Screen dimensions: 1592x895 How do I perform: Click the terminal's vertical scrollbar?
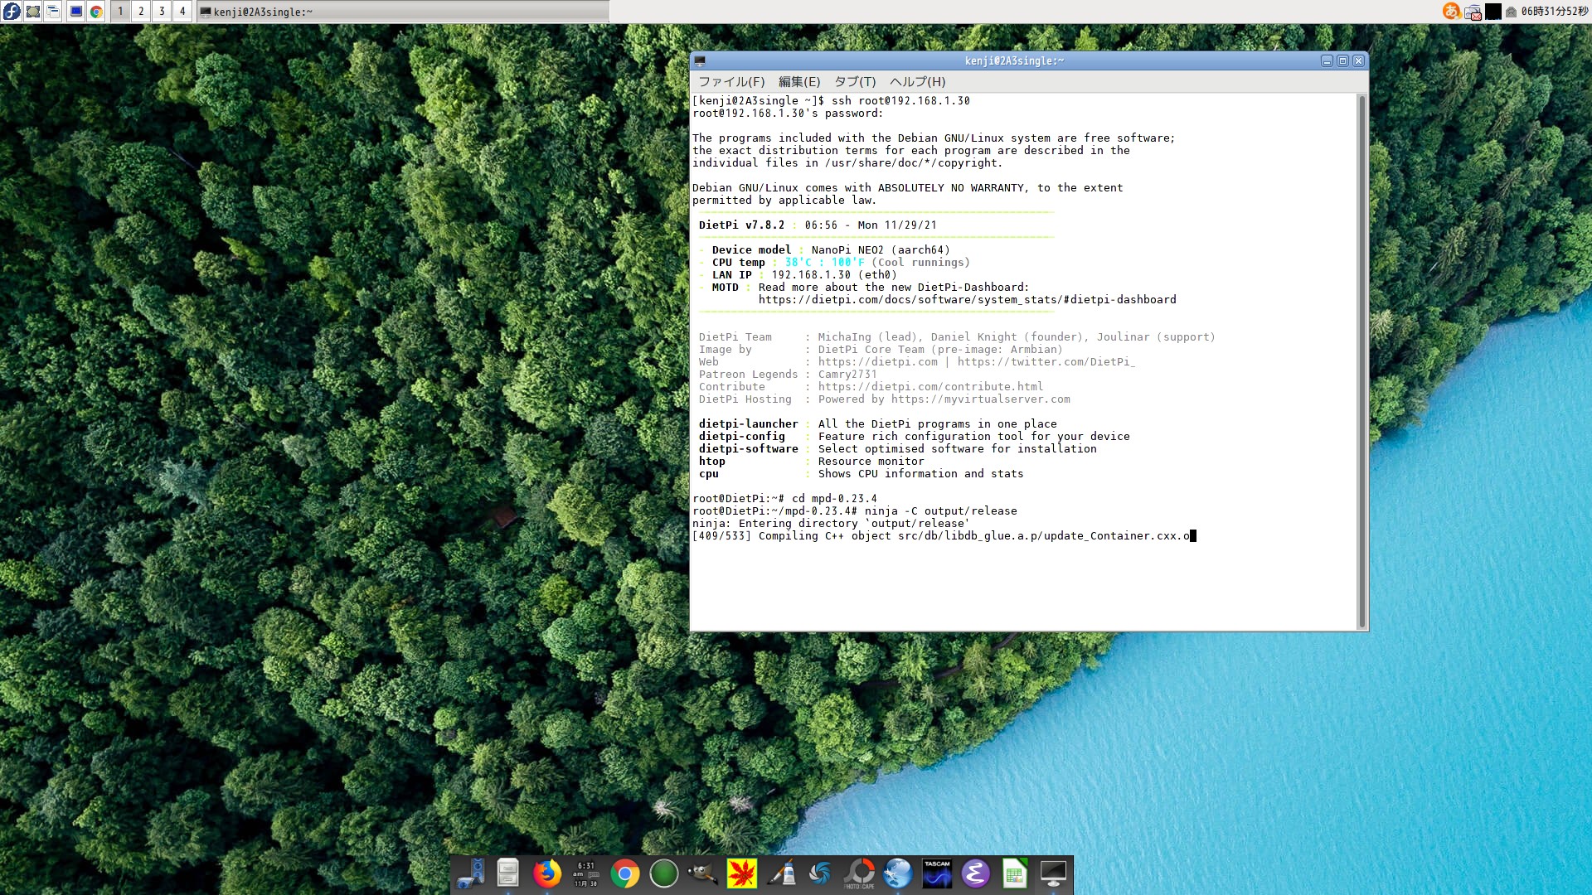point(1361,361)
